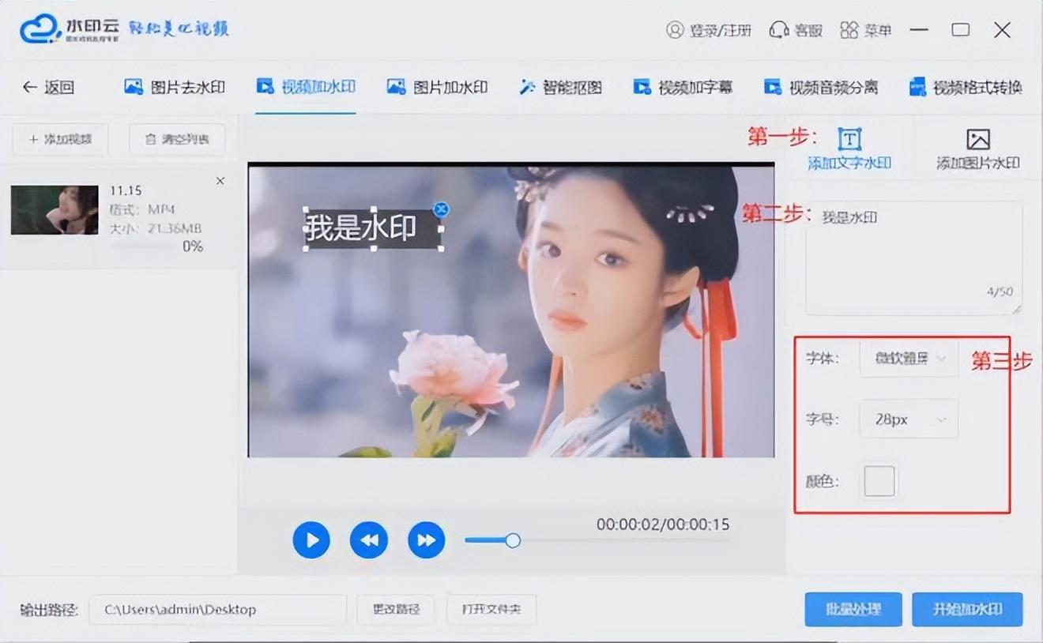Open the 视频加字幕 tab

point(684,87)
